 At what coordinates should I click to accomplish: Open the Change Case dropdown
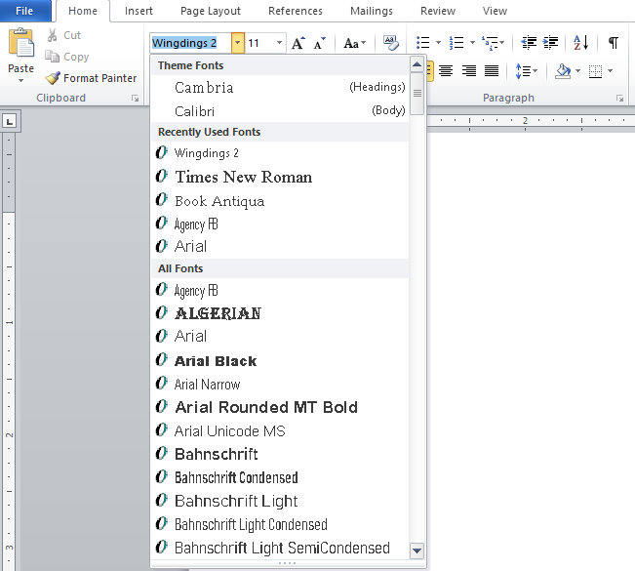point(354,43)
